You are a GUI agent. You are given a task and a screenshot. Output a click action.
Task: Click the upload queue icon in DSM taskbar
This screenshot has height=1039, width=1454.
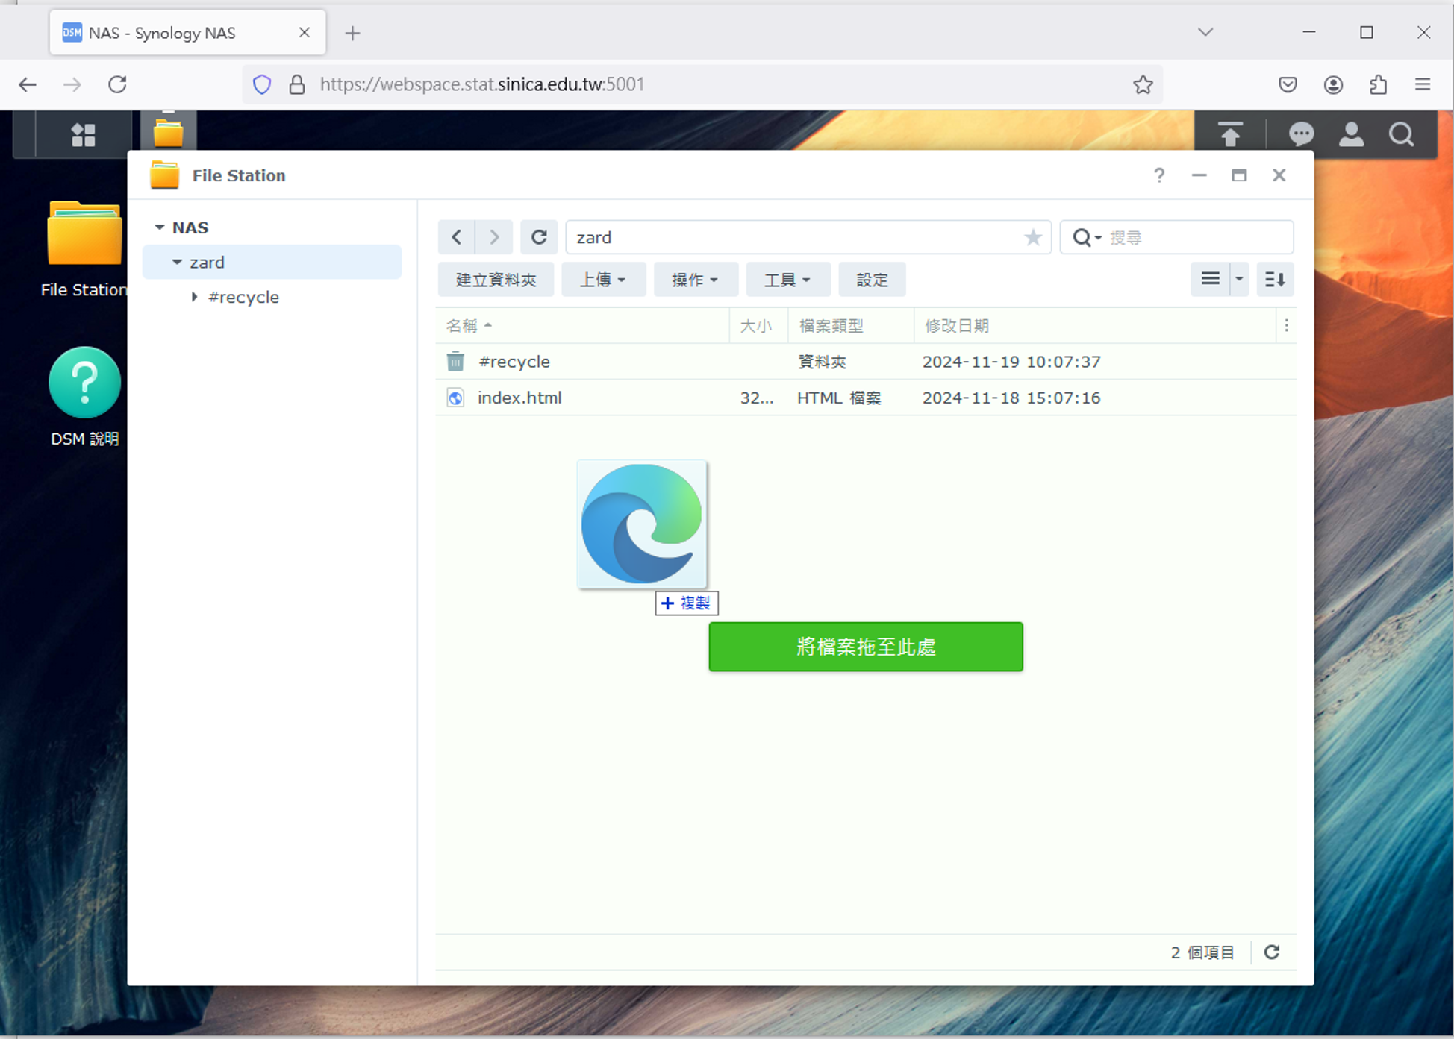pyautogui.click(x=1230, y=134)
